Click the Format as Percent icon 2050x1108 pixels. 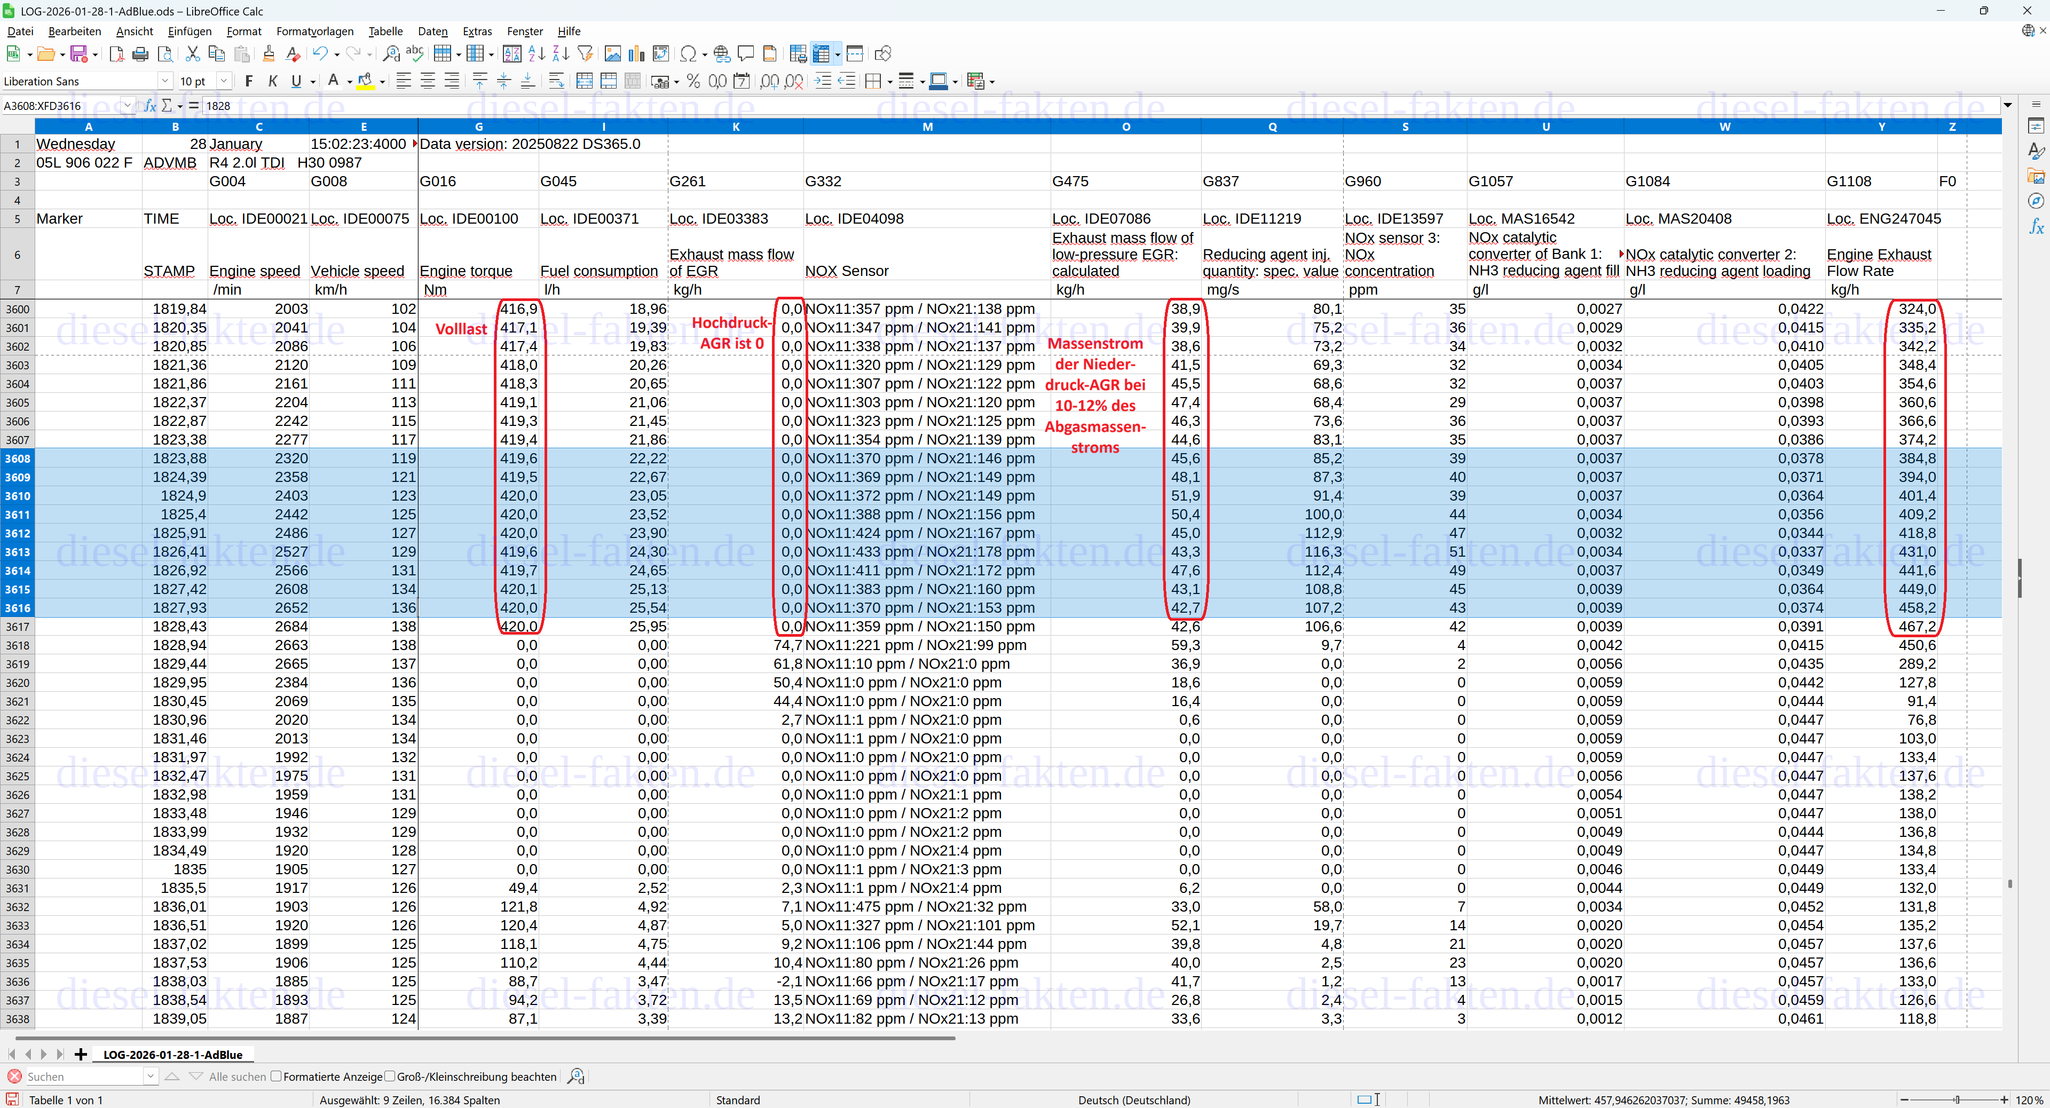coord(693,81)
